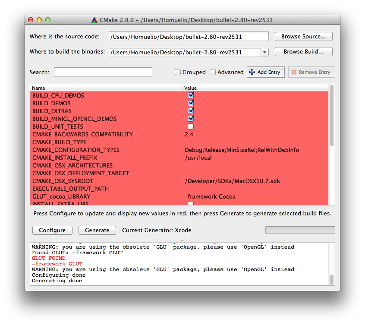365x325 pixels.
Task: Click the CMake logo in the title bar
Action: click(x=94, y=19)
